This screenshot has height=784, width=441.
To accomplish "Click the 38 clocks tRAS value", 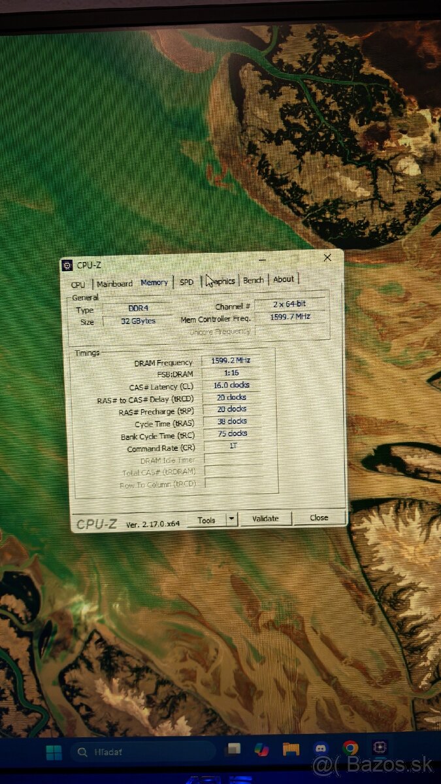I will click(x=232, y=421).
